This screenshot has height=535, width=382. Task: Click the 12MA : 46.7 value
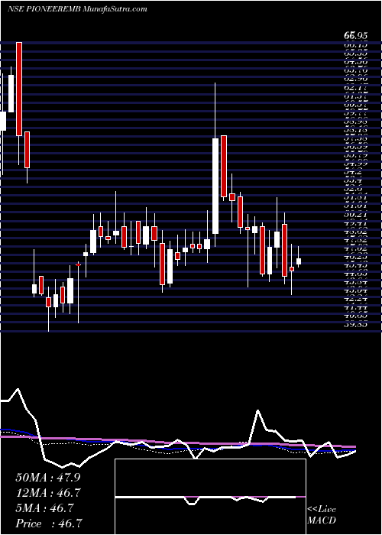[x=47, y=493]
